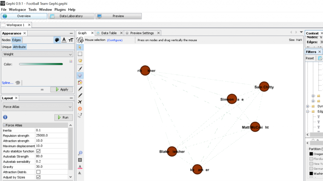Select the heat map tool
Image resolution: width=323 pixels, height=181 pixels.
pos(80,109)
